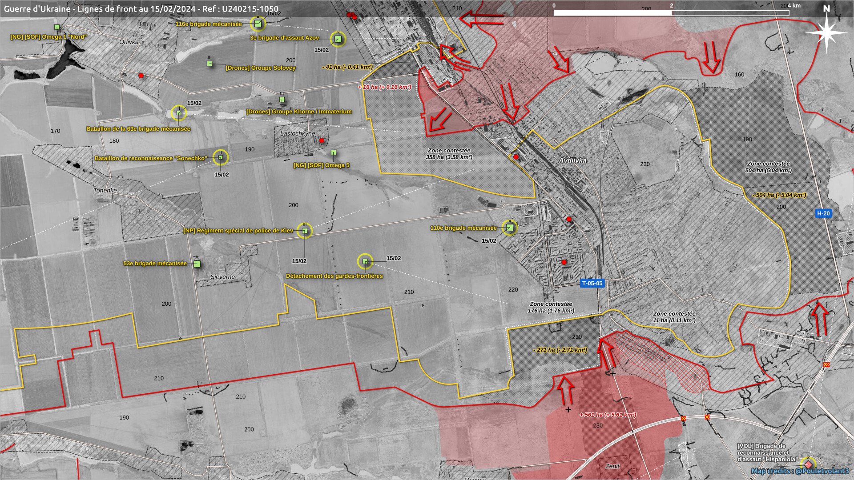Click the "Sonechko" reconnaissance battalion marker
The height and width of the screenshot is (480, 854).
220,157
